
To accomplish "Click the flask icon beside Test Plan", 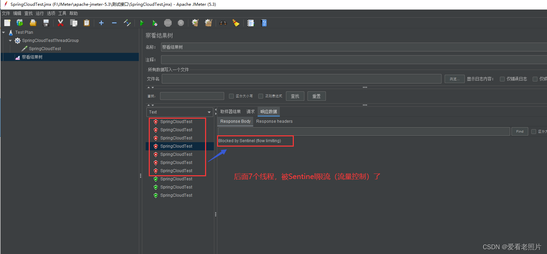I will point(11,32).
